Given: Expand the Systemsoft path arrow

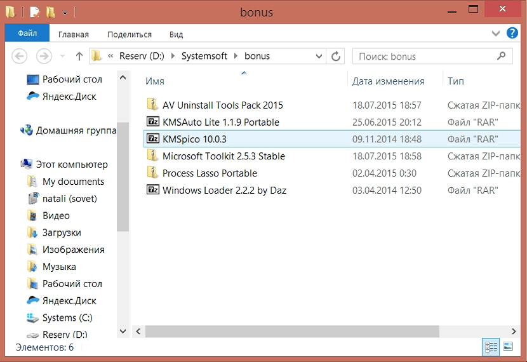Looking at the screenshot, I should [236, 56].
